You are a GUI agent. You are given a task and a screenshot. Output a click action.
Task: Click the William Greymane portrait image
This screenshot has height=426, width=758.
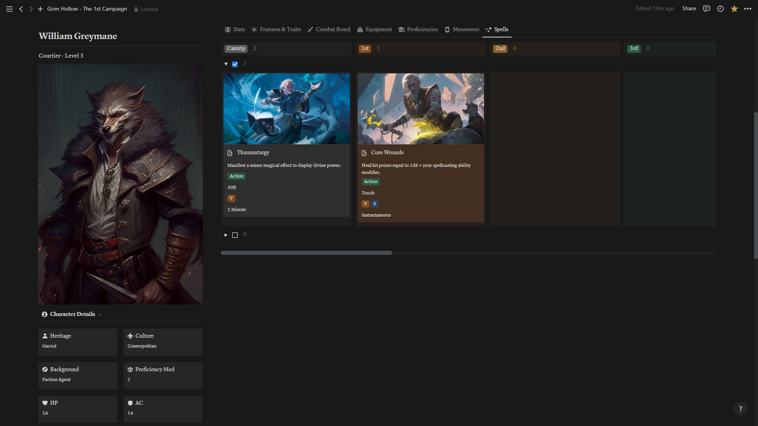[120, 184]
